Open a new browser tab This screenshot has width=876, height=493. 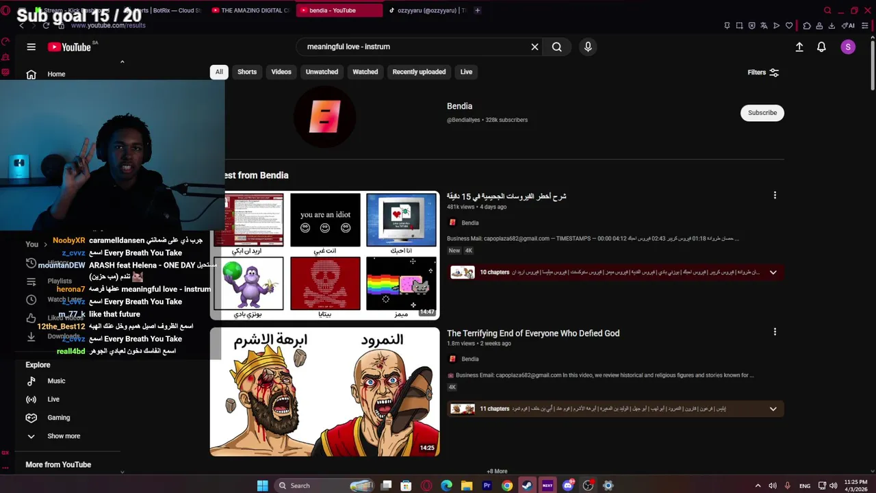pos(478,10)
